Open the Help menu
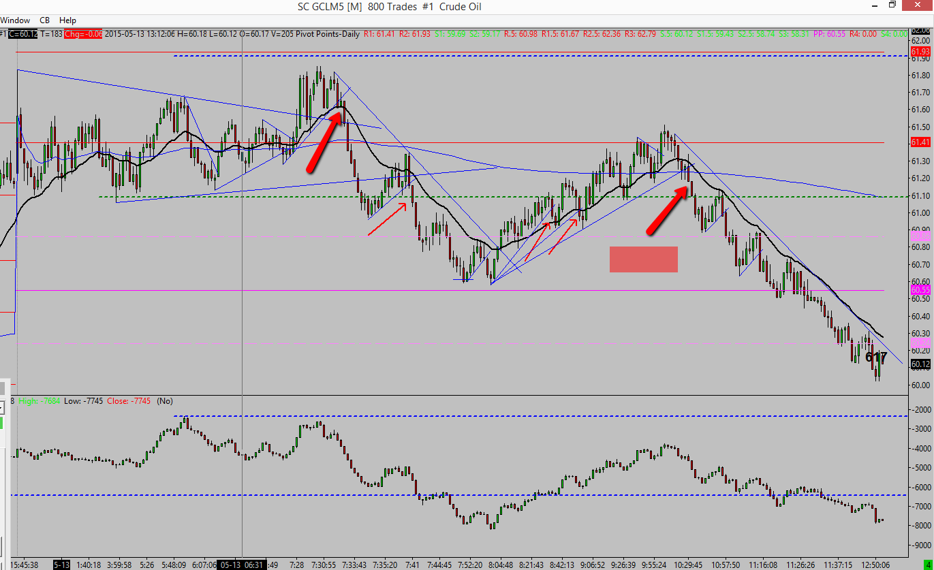This screenshot has height=570, width=934. click(x=67, y=20)
